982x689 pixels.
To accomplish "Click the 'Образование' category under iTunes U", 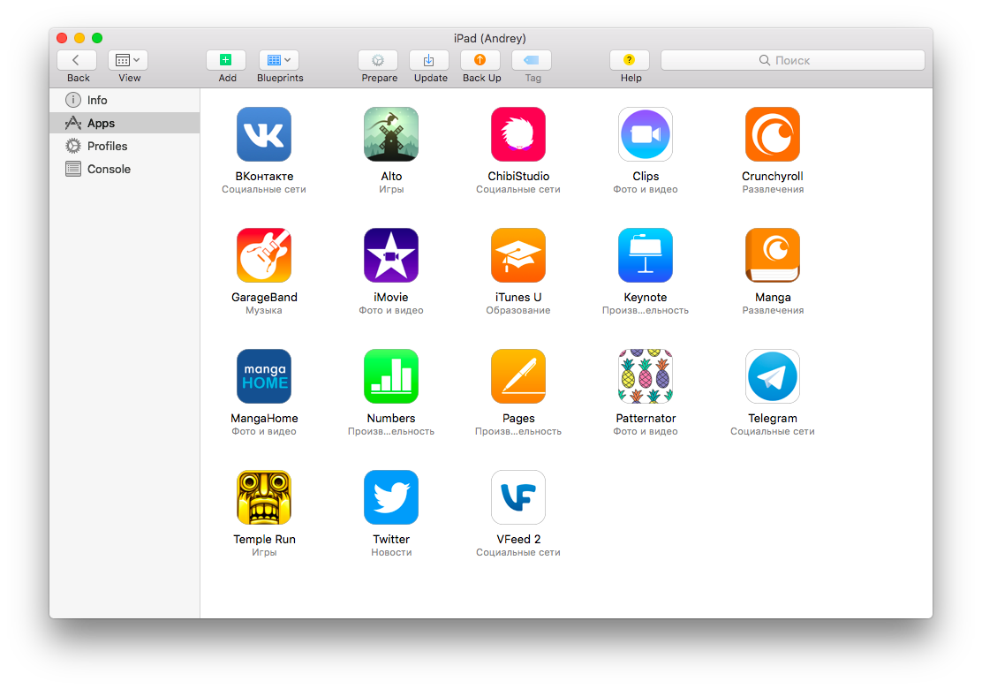I will point(517,310).
